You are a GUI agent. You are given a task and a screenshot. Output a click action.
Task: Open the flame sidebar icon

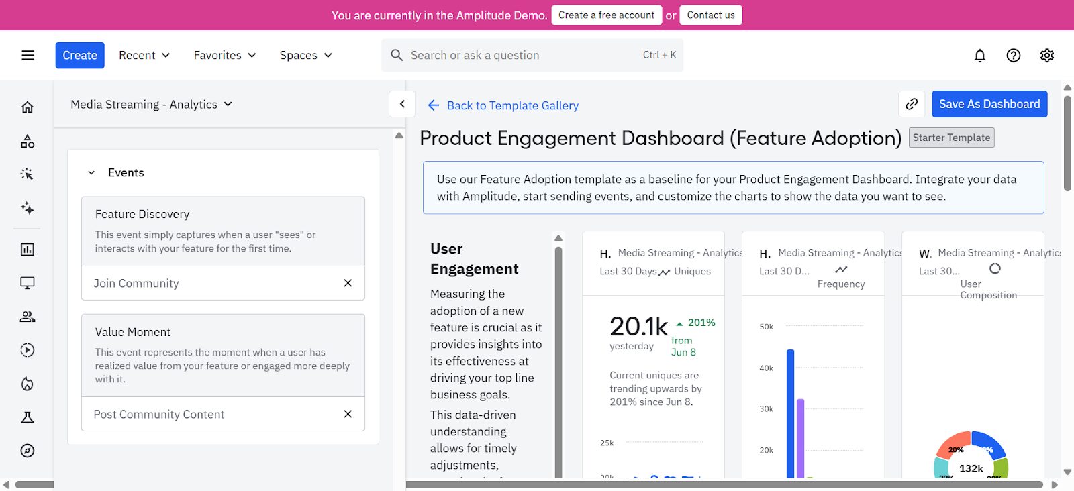coord(28,384)
